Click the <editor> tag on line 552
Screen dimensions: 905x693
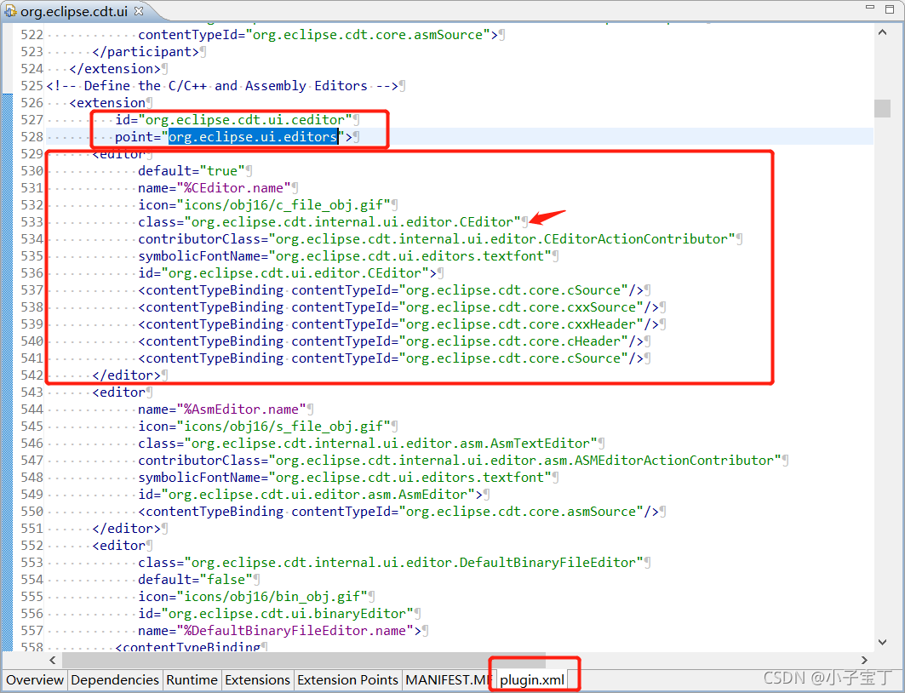[119, 545]
